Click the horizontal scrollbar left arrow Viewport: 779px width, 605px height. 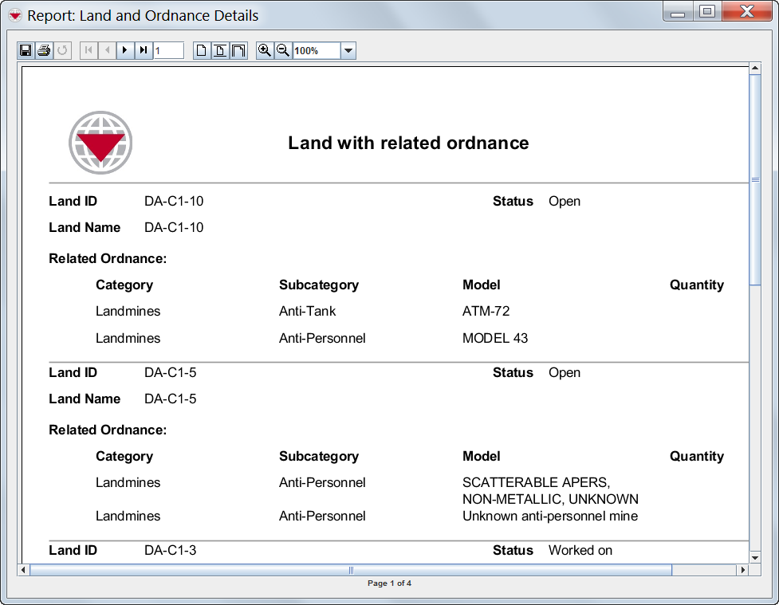pos(23,570)
